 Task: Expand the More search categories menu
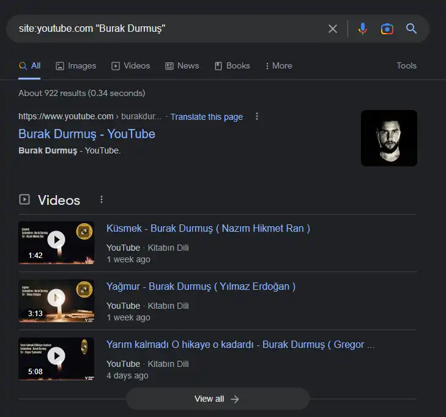[278, 66]
